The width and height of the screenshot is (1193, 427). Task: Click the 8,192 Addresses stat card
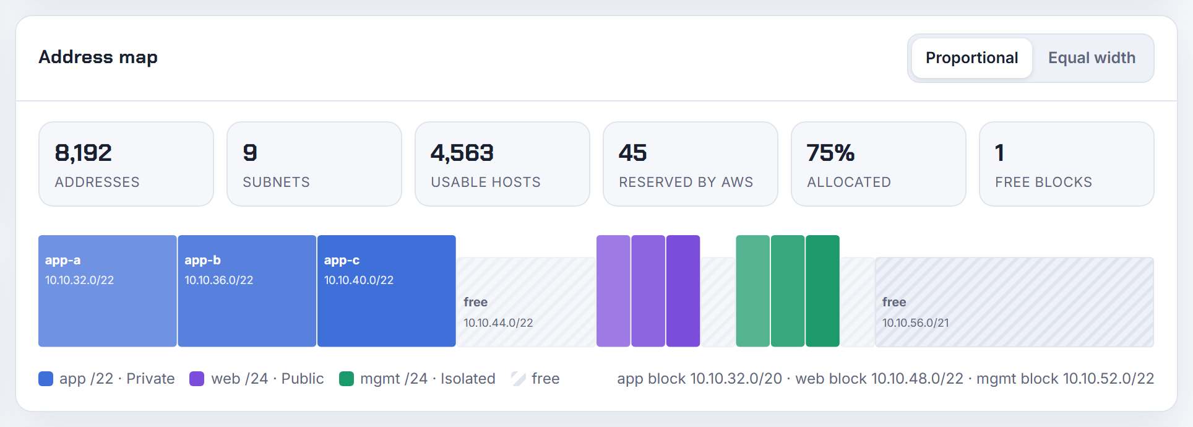126,164
